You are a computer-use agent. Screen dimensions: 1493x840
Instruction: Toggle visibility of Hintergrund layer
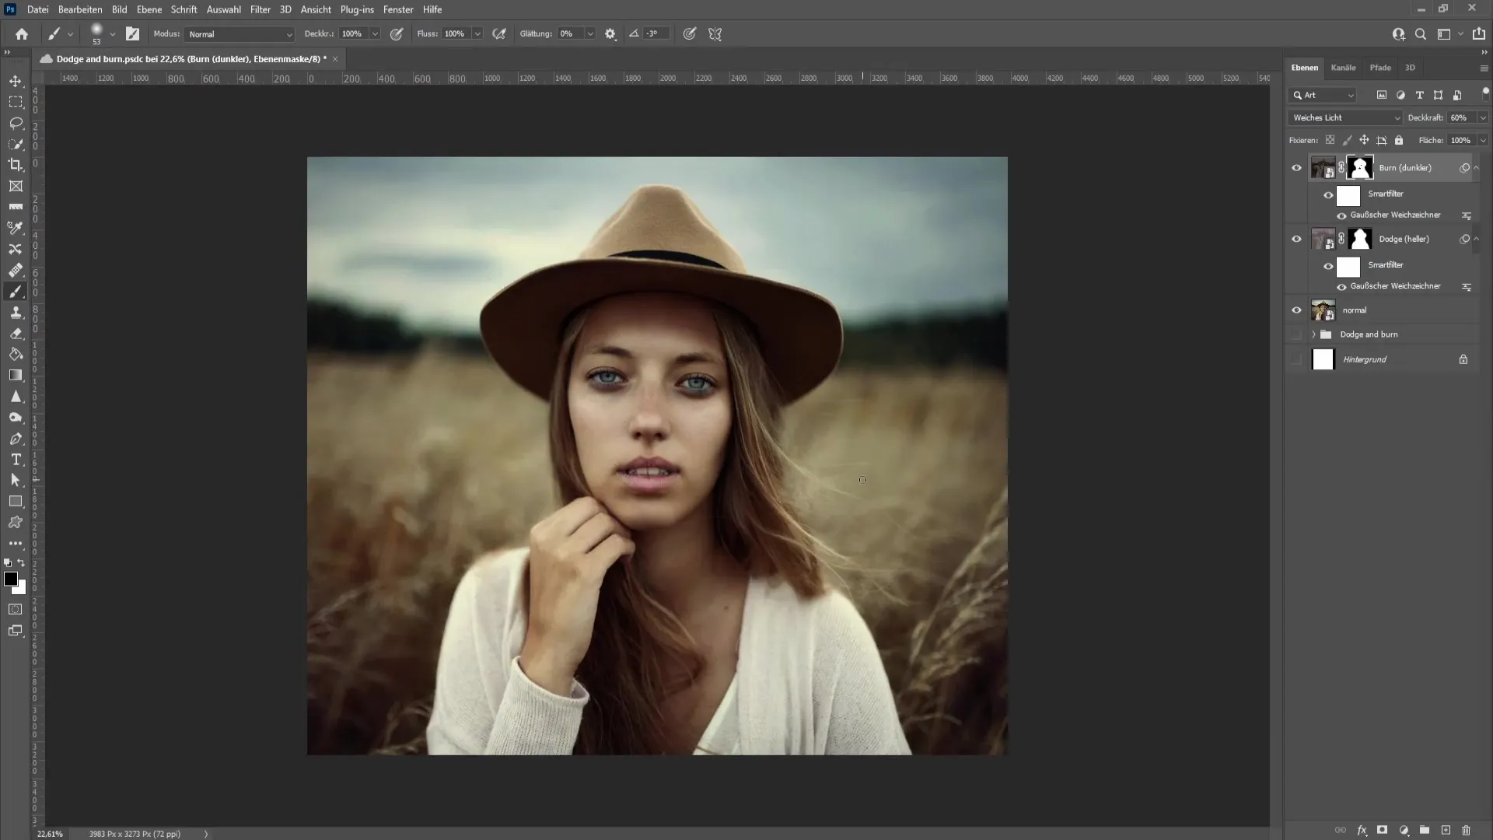tap(1296, 358)
